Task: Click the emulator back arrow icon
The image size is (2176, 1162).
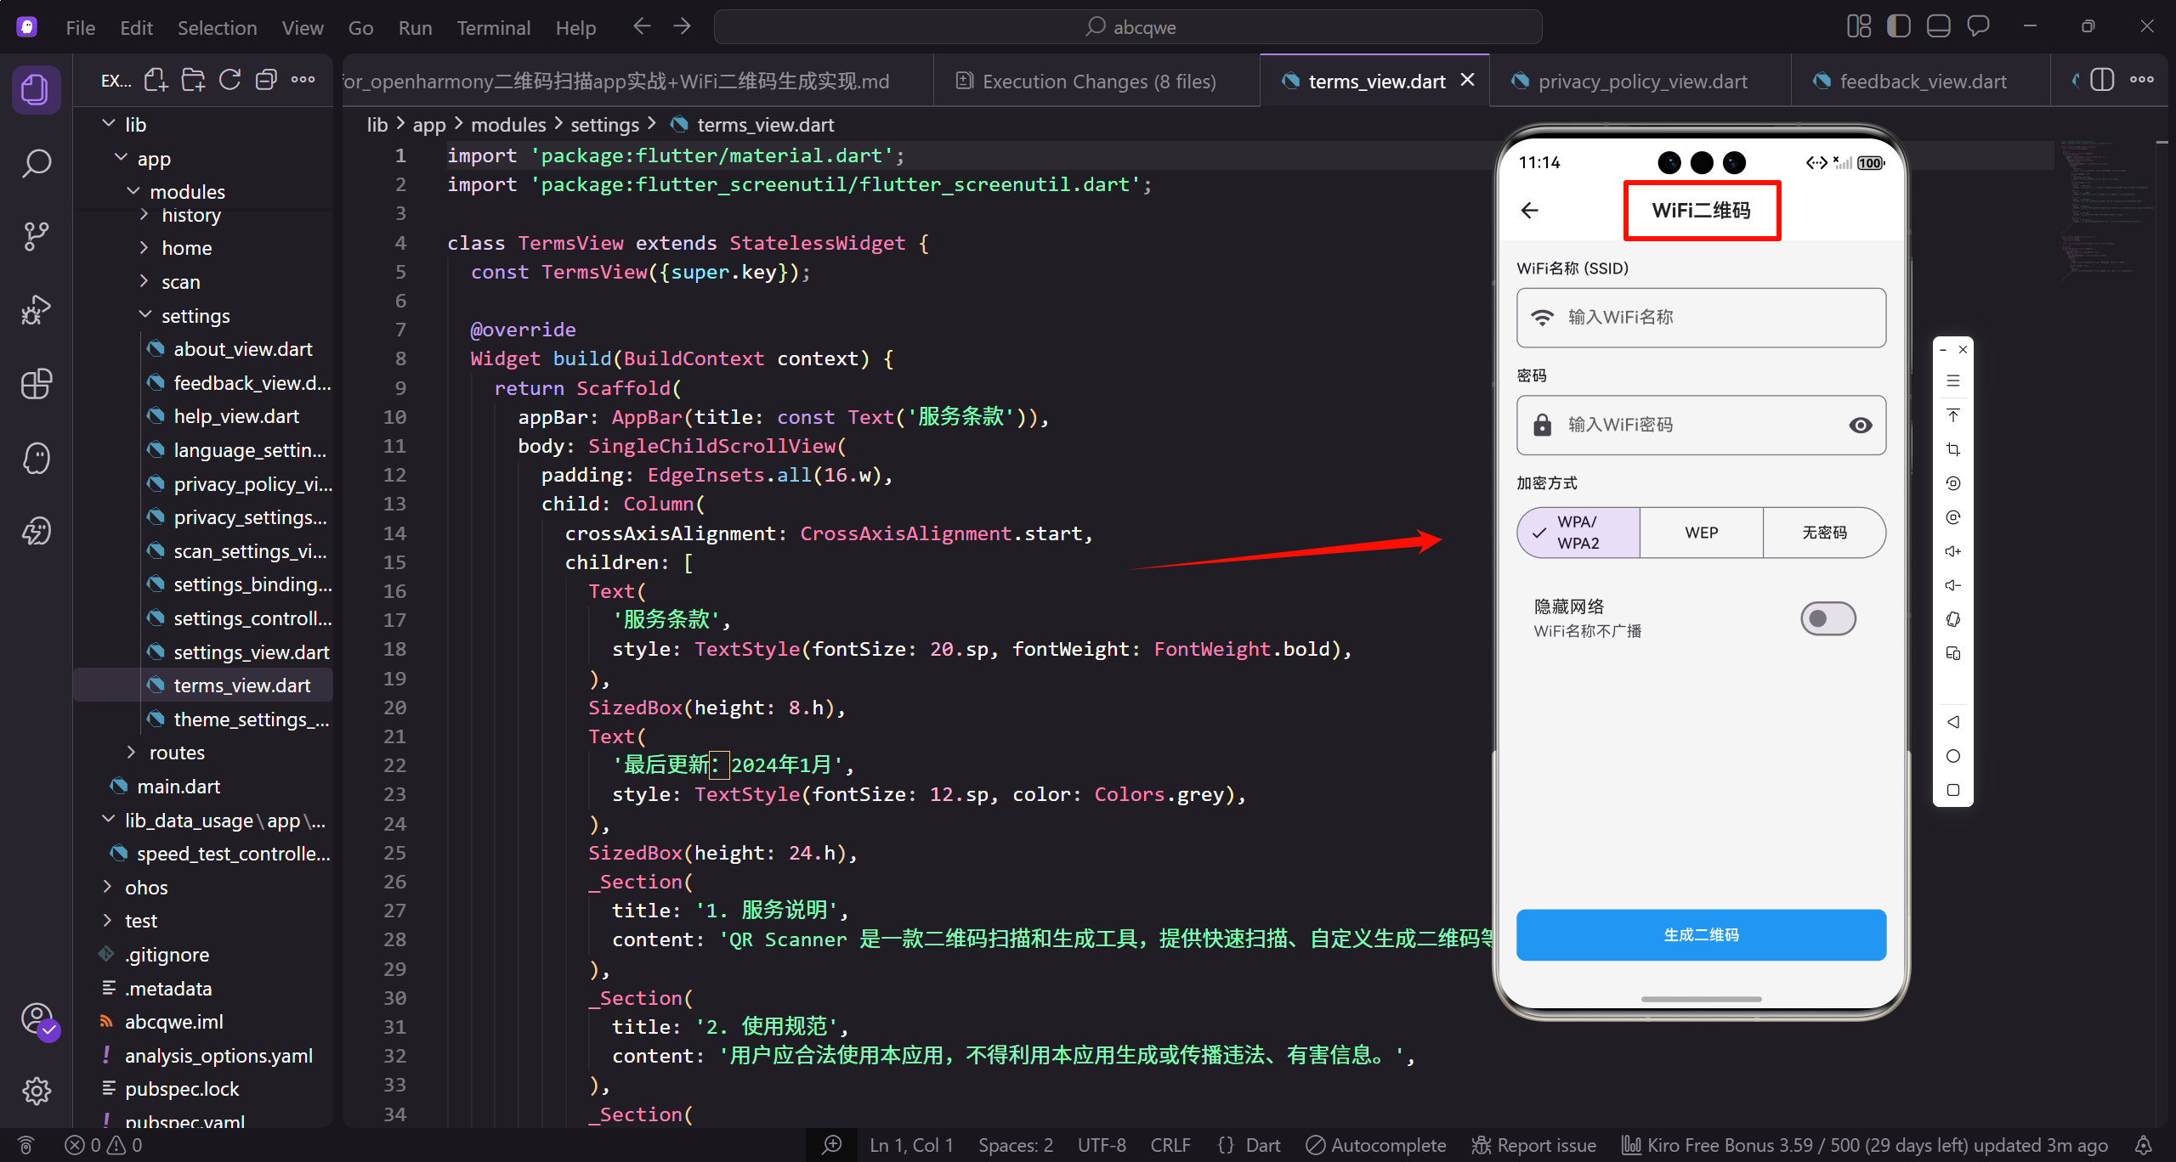Action: coord(1530,211)
